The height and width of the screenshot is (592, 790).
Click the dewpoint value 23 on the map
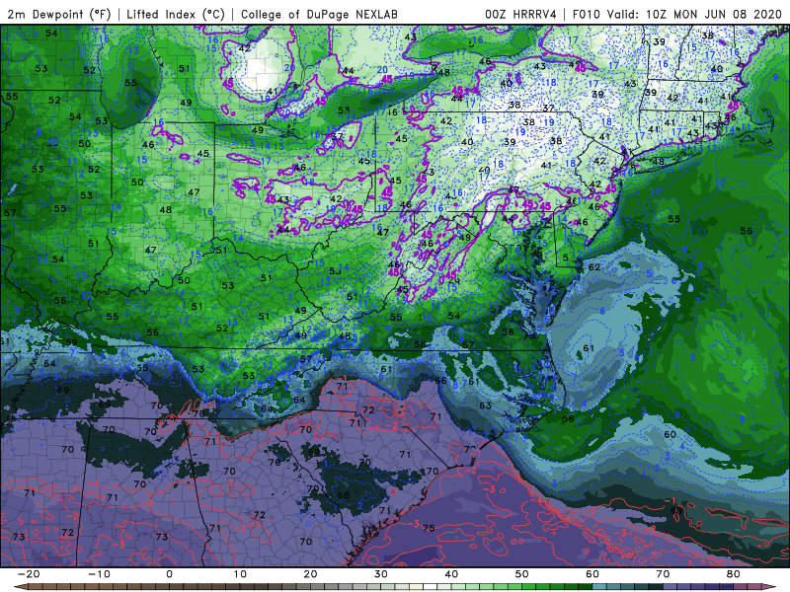429,173
